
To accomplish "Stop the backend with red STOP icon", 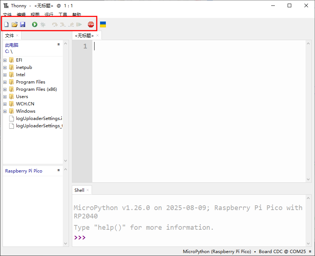I will pos(91,24).
